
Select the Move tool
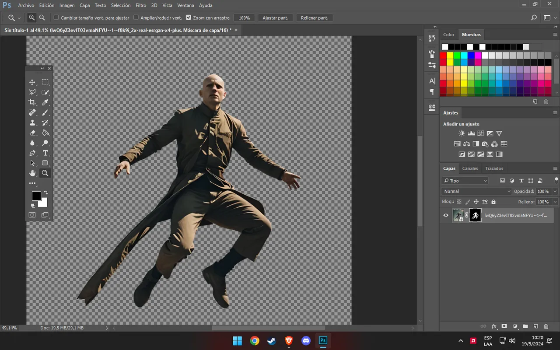coord(32,82)
